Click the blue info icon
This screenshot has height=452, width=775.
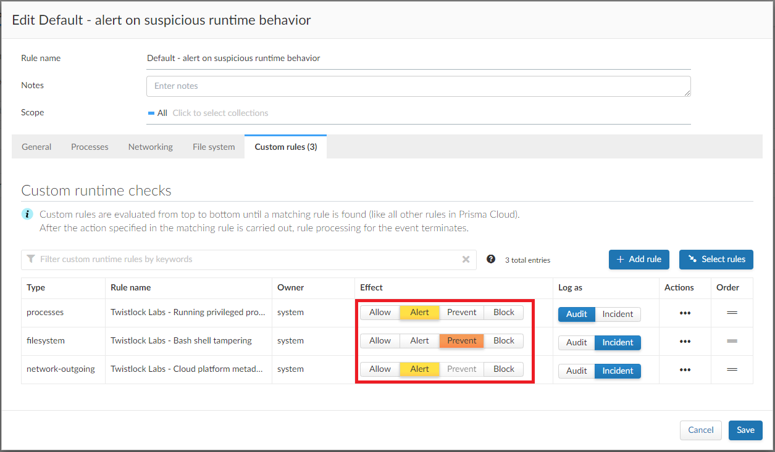pyautogui.click(x=27, y=215)
